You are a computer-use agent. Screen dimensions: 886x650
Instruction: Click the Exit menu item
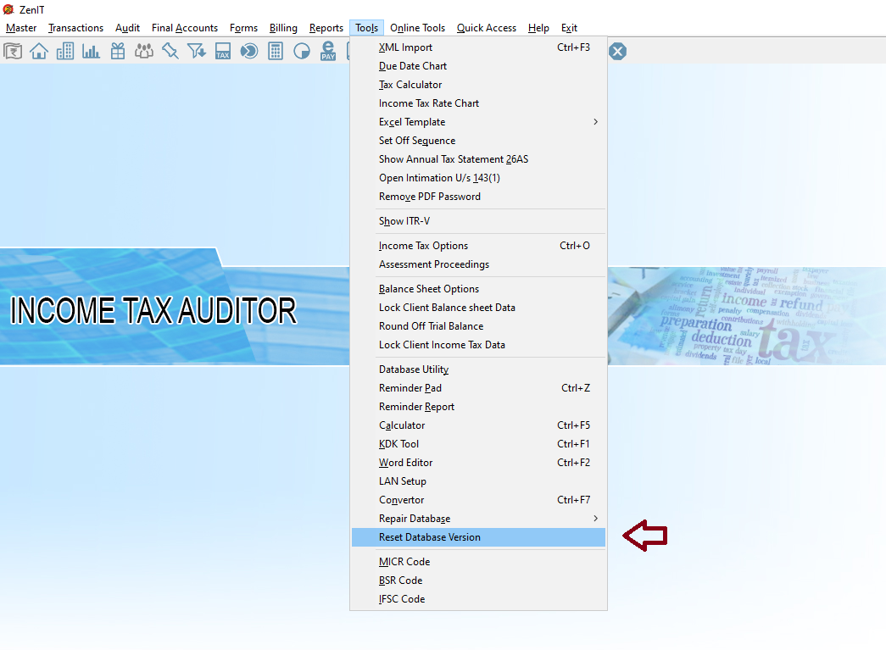[x=569, y=28]
